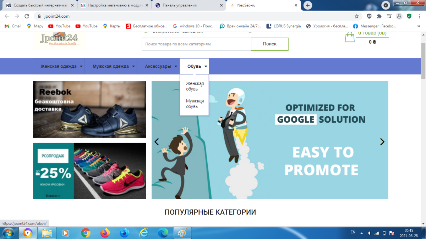The width and height of the screenshot is (426, 239).
Task: Open Windows Explorer folder in taskbar
Action: (47, 233)
